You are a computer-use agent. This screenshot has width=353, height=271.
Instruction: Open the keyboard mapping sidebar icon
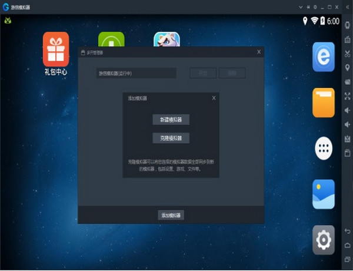coord(347,39)
